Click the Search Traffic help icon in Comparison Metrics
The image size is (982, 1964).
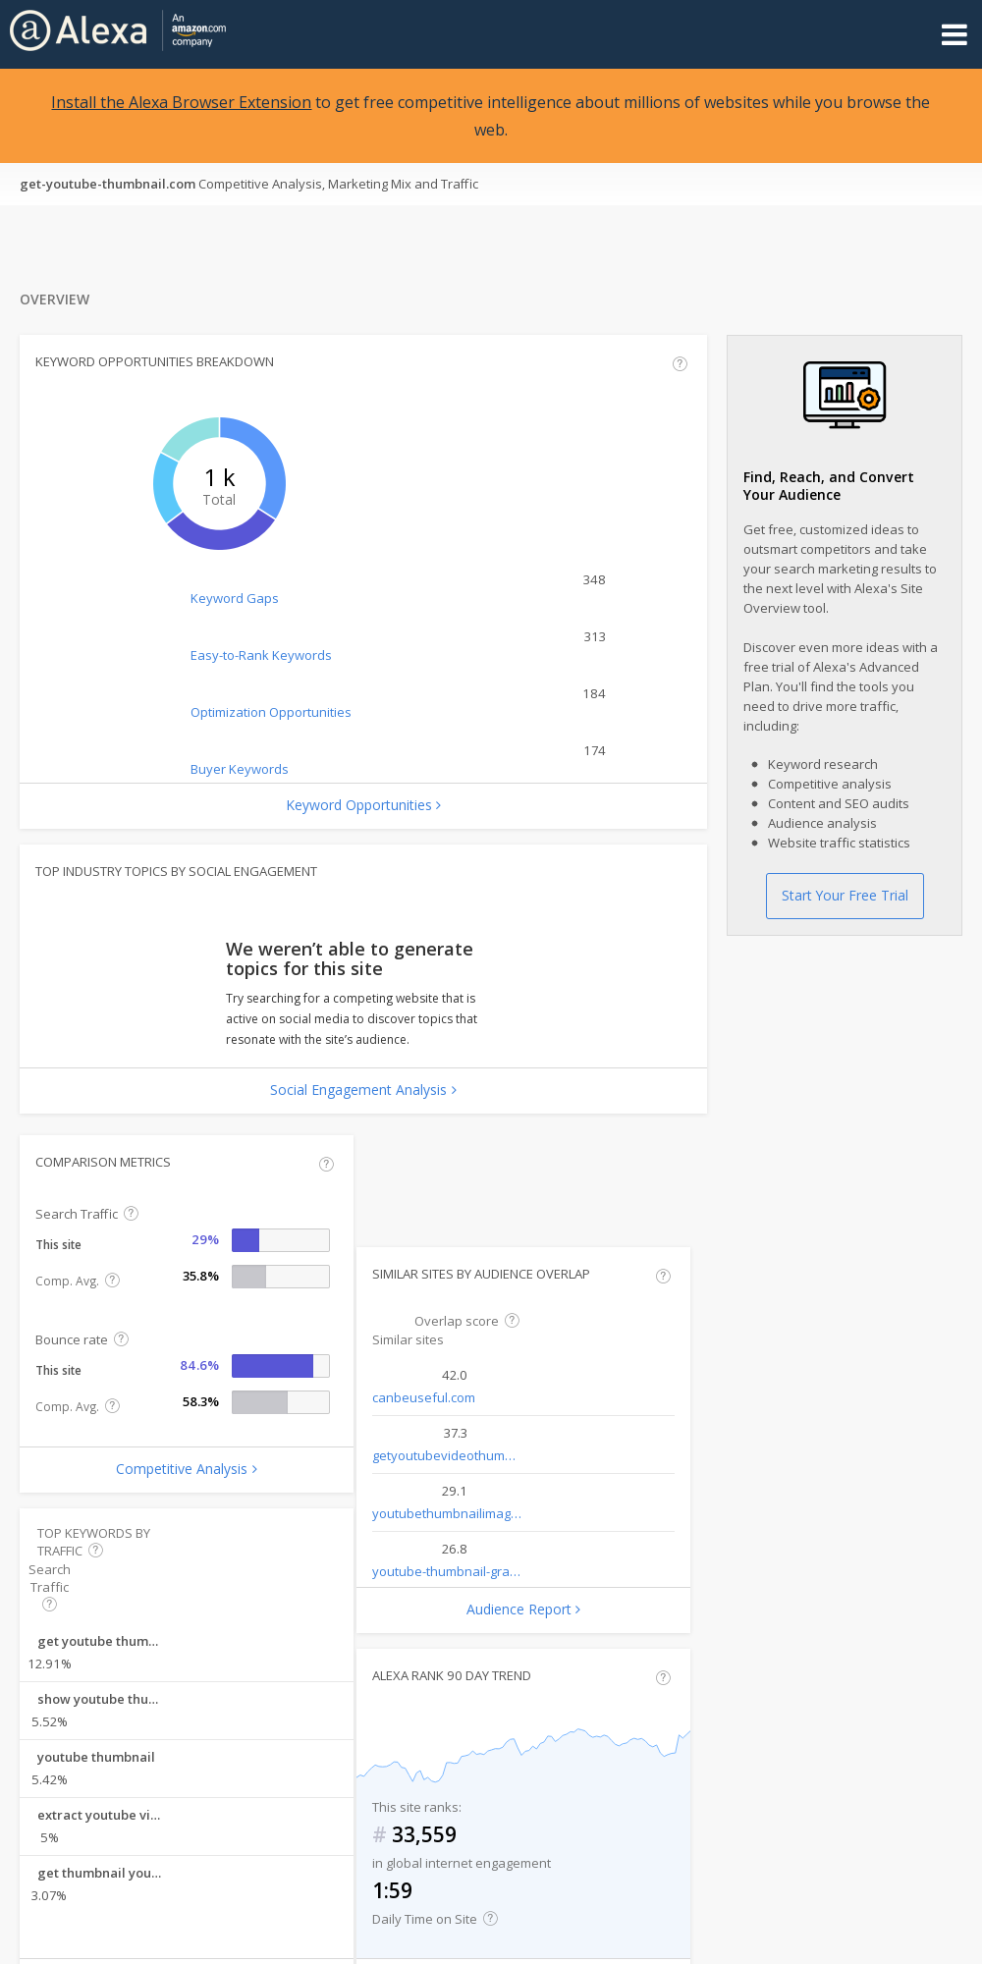click(x=132, y=1213)
